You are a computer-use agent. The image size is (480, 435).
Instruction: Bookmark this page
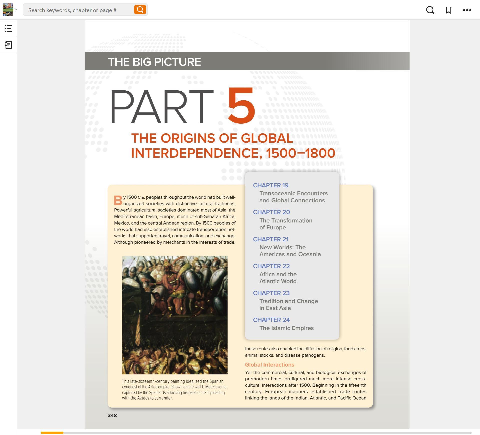pyautogui.click(x=449, y=10)
